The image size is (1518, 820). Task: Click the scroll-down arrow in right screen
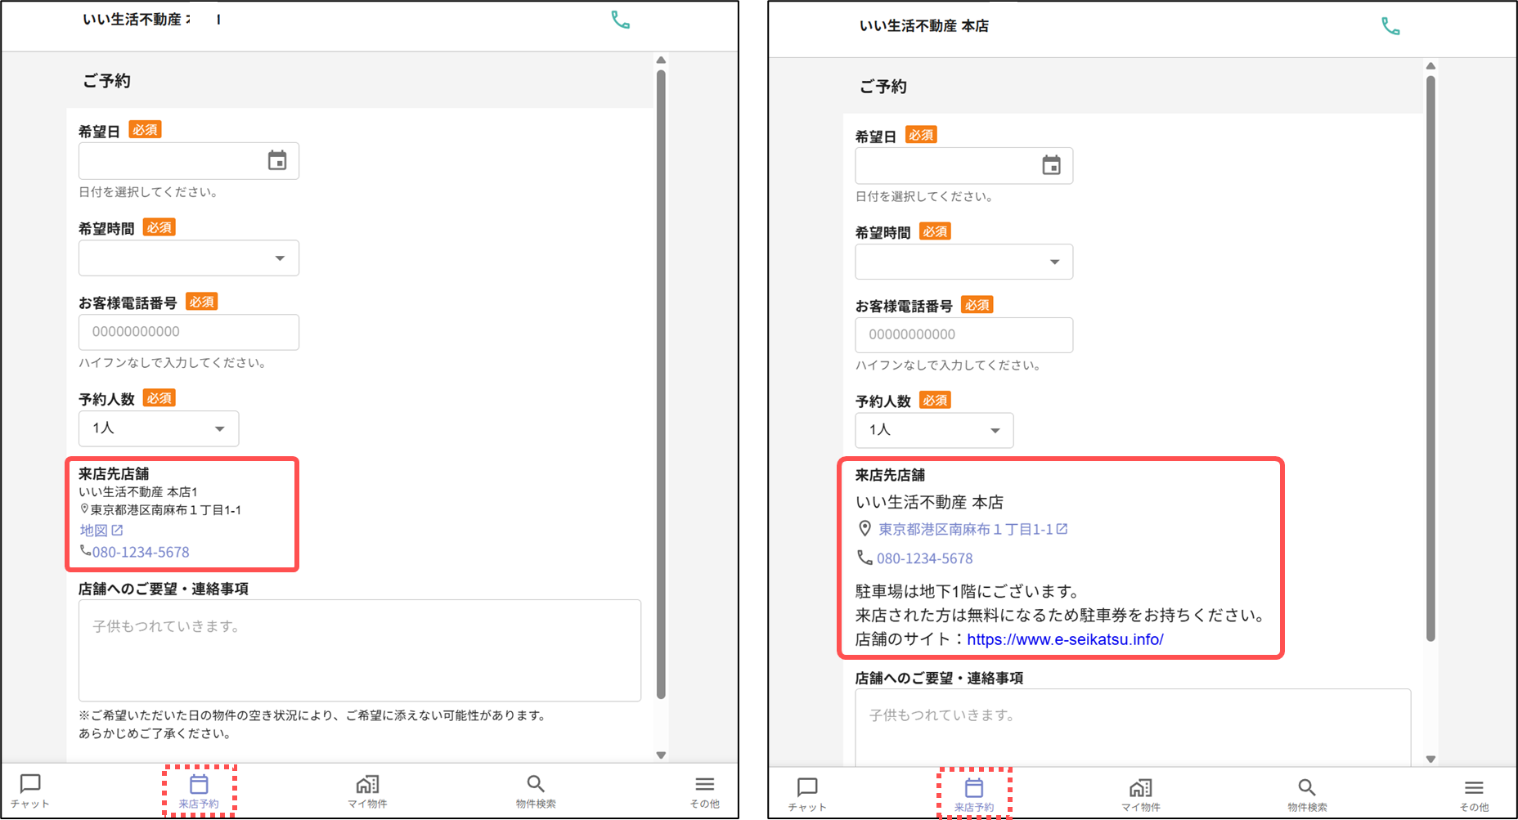pos(1430,760)
